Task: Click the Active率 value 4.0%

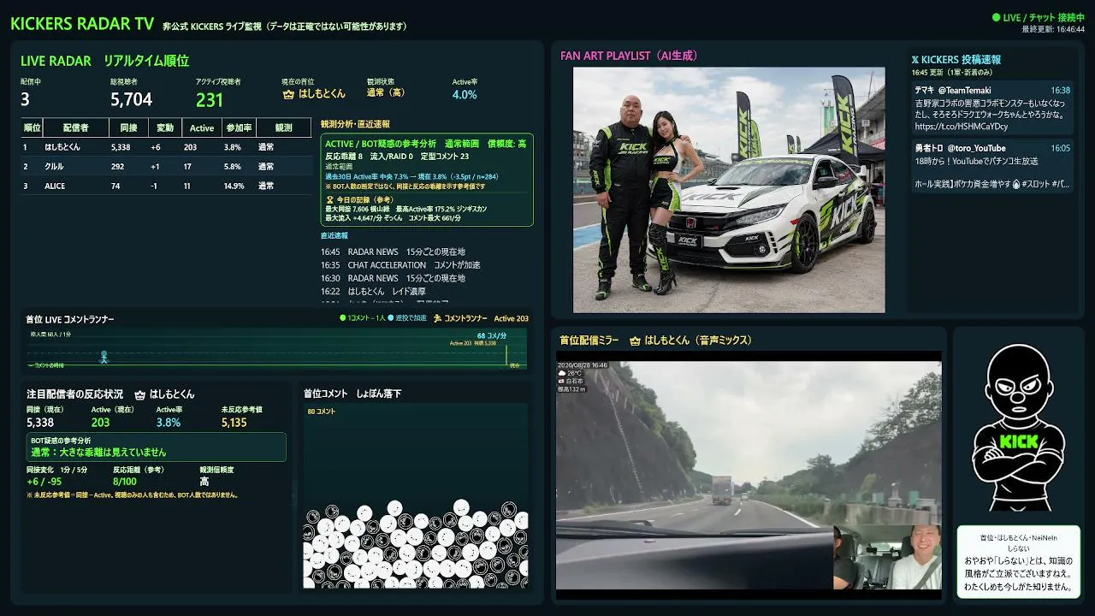Action: [x=465, y=94]
